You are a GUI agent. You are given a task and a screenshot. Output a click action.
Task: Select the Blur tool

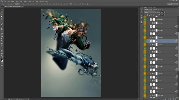click(x=2, y=39)
